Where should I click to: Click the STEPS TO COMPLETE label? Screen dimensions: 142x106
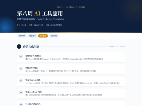click(x=117, y=46)
